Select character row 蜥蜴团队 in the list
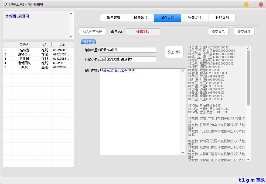 click(38, 63)
